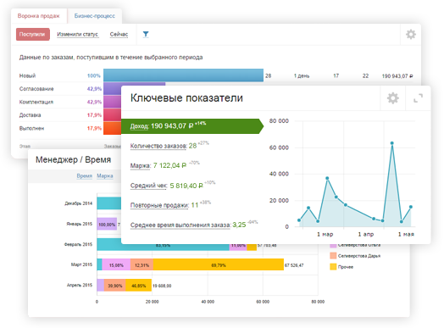Select the Доход indicator row
Screen dimensions: 444x328
click(192, 126)
